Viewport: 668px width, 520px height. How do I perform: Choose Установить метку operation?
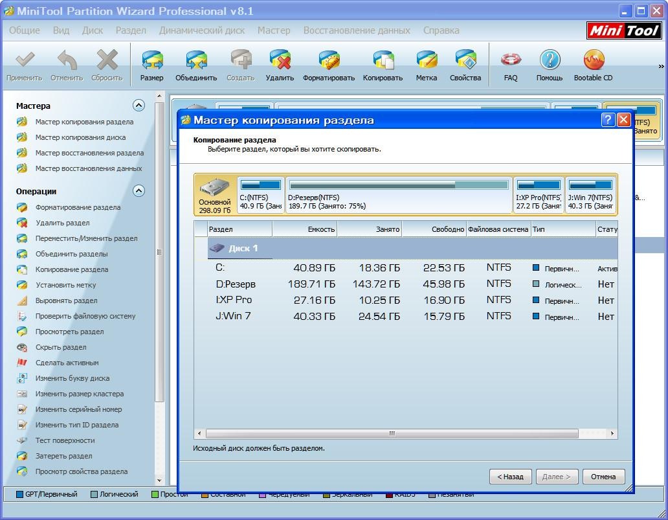(65, 285)
